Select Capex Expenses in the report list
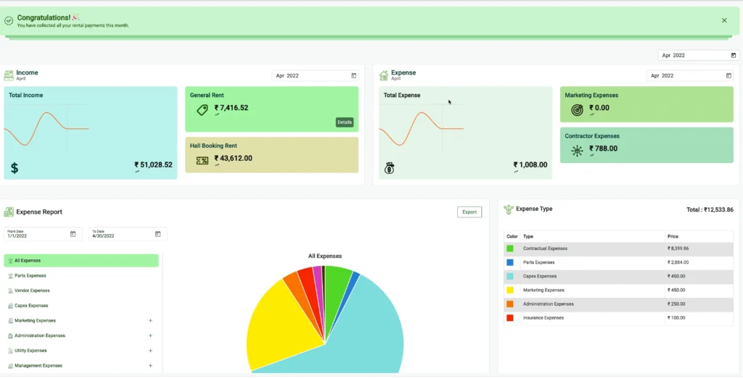The width and height of the screenshot is (743, 379). pyautogui.click(x=81, y=306)
